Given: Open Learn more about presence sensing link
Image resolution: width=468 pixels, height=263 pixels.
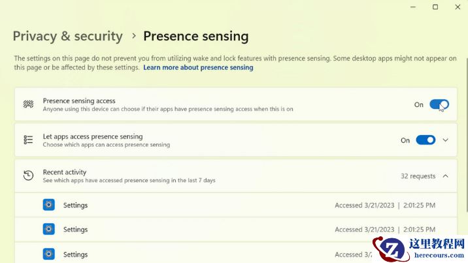Looking at the screenshot, I should tap(198, 67).
